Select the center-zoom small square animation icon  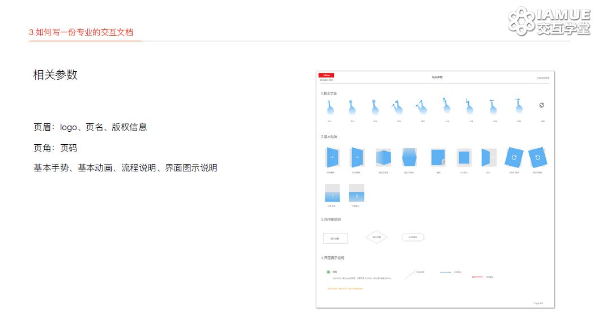464,157
